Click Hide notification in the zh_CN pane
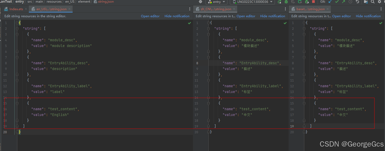The height and width of the screenshot is (151, 385). [x=273, y=16]
